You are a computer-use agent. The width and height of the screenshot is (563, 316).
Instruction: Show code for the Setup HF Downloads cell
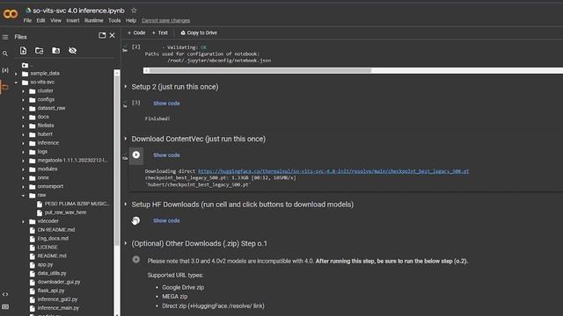(x=166, y=220)
